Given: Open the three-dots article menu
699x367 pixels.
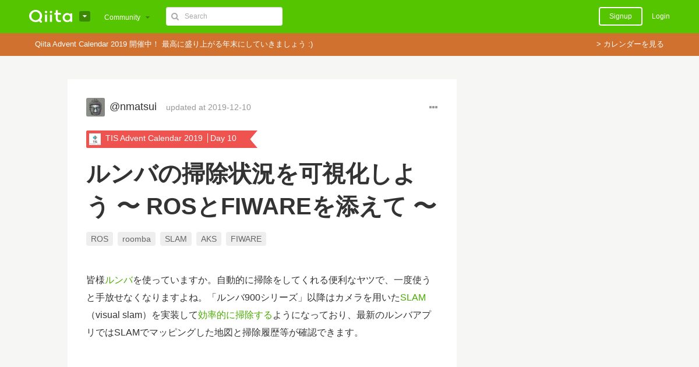Looking at the screenshot, I should [433, 107].
